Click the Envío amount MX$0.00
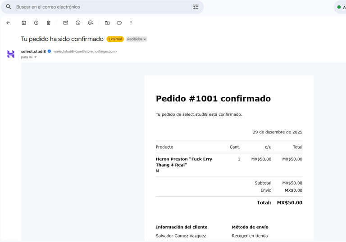Screen dimensions: 346x242 point(293,190)
